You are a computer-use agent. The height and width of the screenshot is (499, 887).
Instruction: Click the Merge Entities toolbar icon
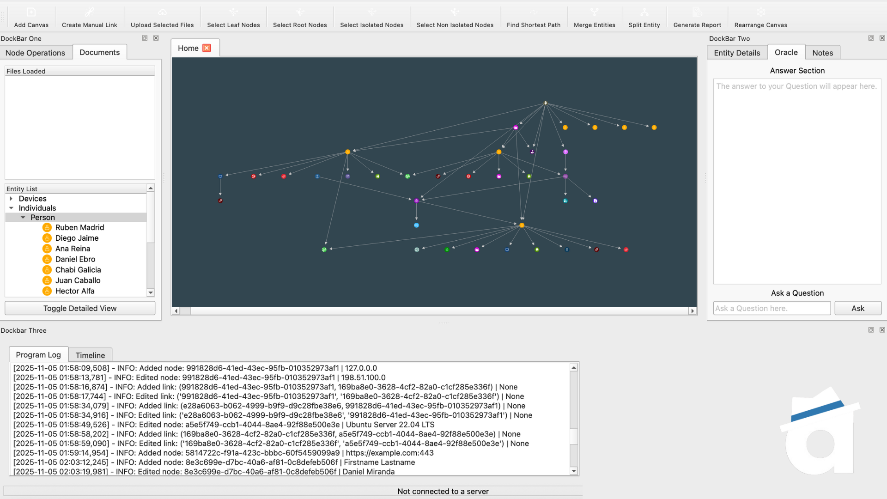tap(594, 12)
